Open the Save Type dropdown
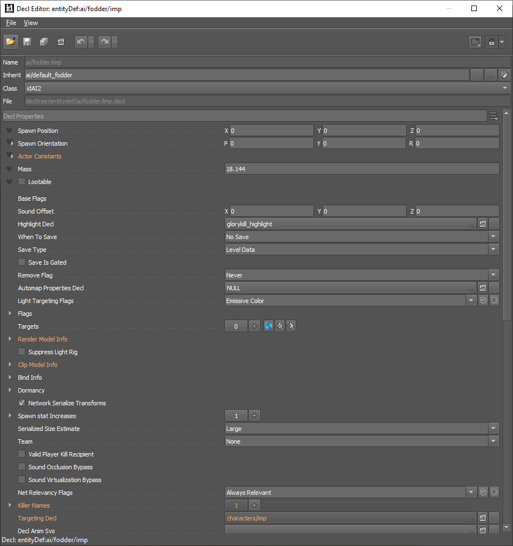 [x=362, y=250]
